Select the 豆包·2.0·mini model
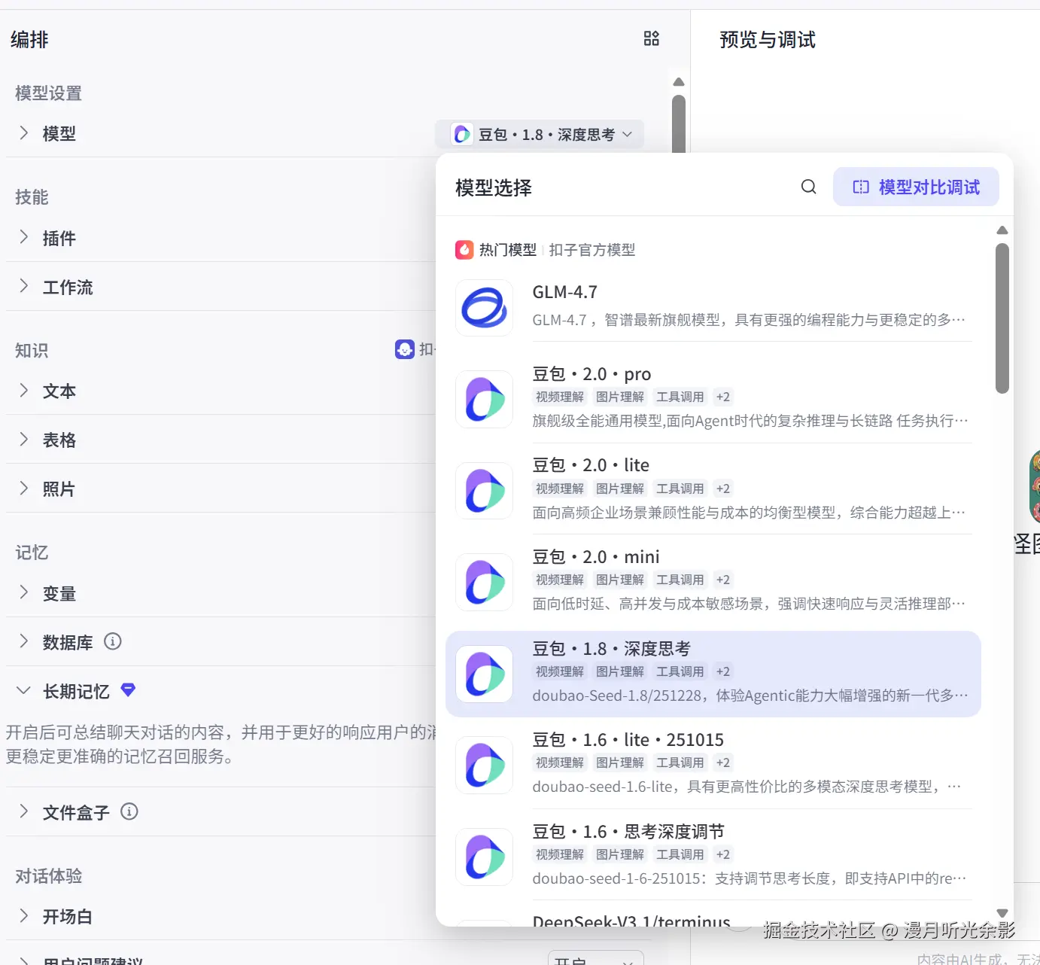 point(713,582)
